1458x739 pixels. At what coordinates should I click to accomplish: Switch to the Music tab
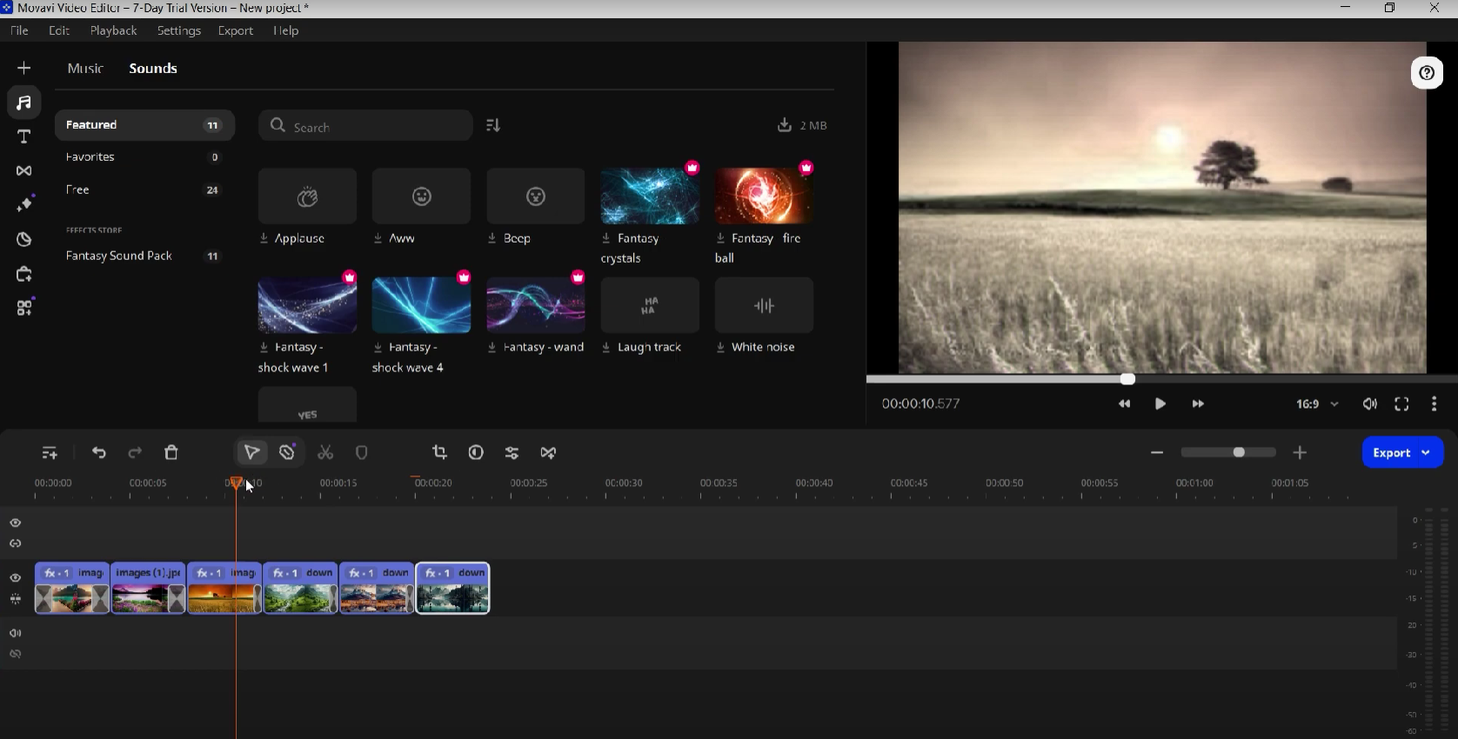click(85, 69)
